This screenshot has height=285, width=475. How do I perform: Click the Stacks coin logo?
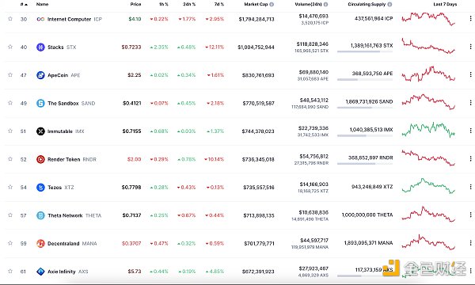click(40, 47)
